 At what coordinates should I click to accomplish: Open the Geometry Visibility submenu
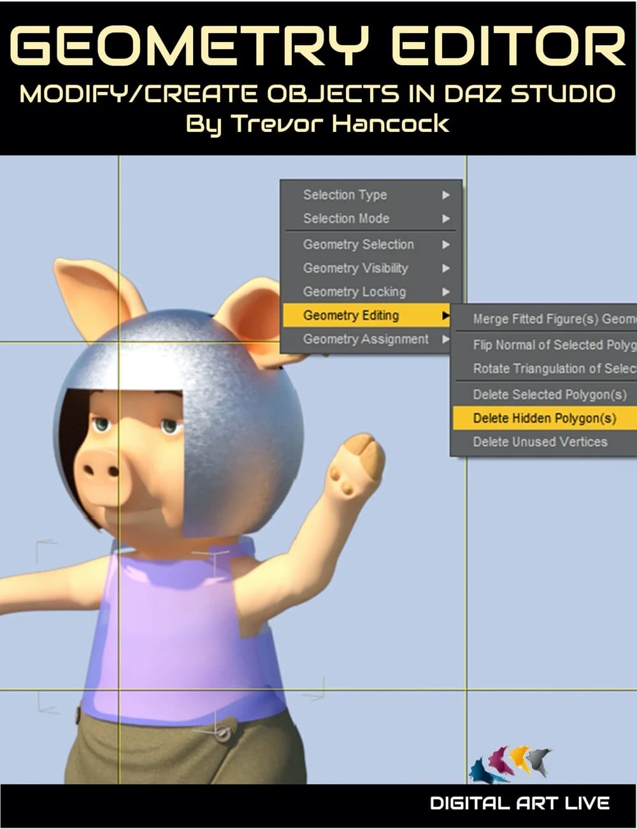371,268
